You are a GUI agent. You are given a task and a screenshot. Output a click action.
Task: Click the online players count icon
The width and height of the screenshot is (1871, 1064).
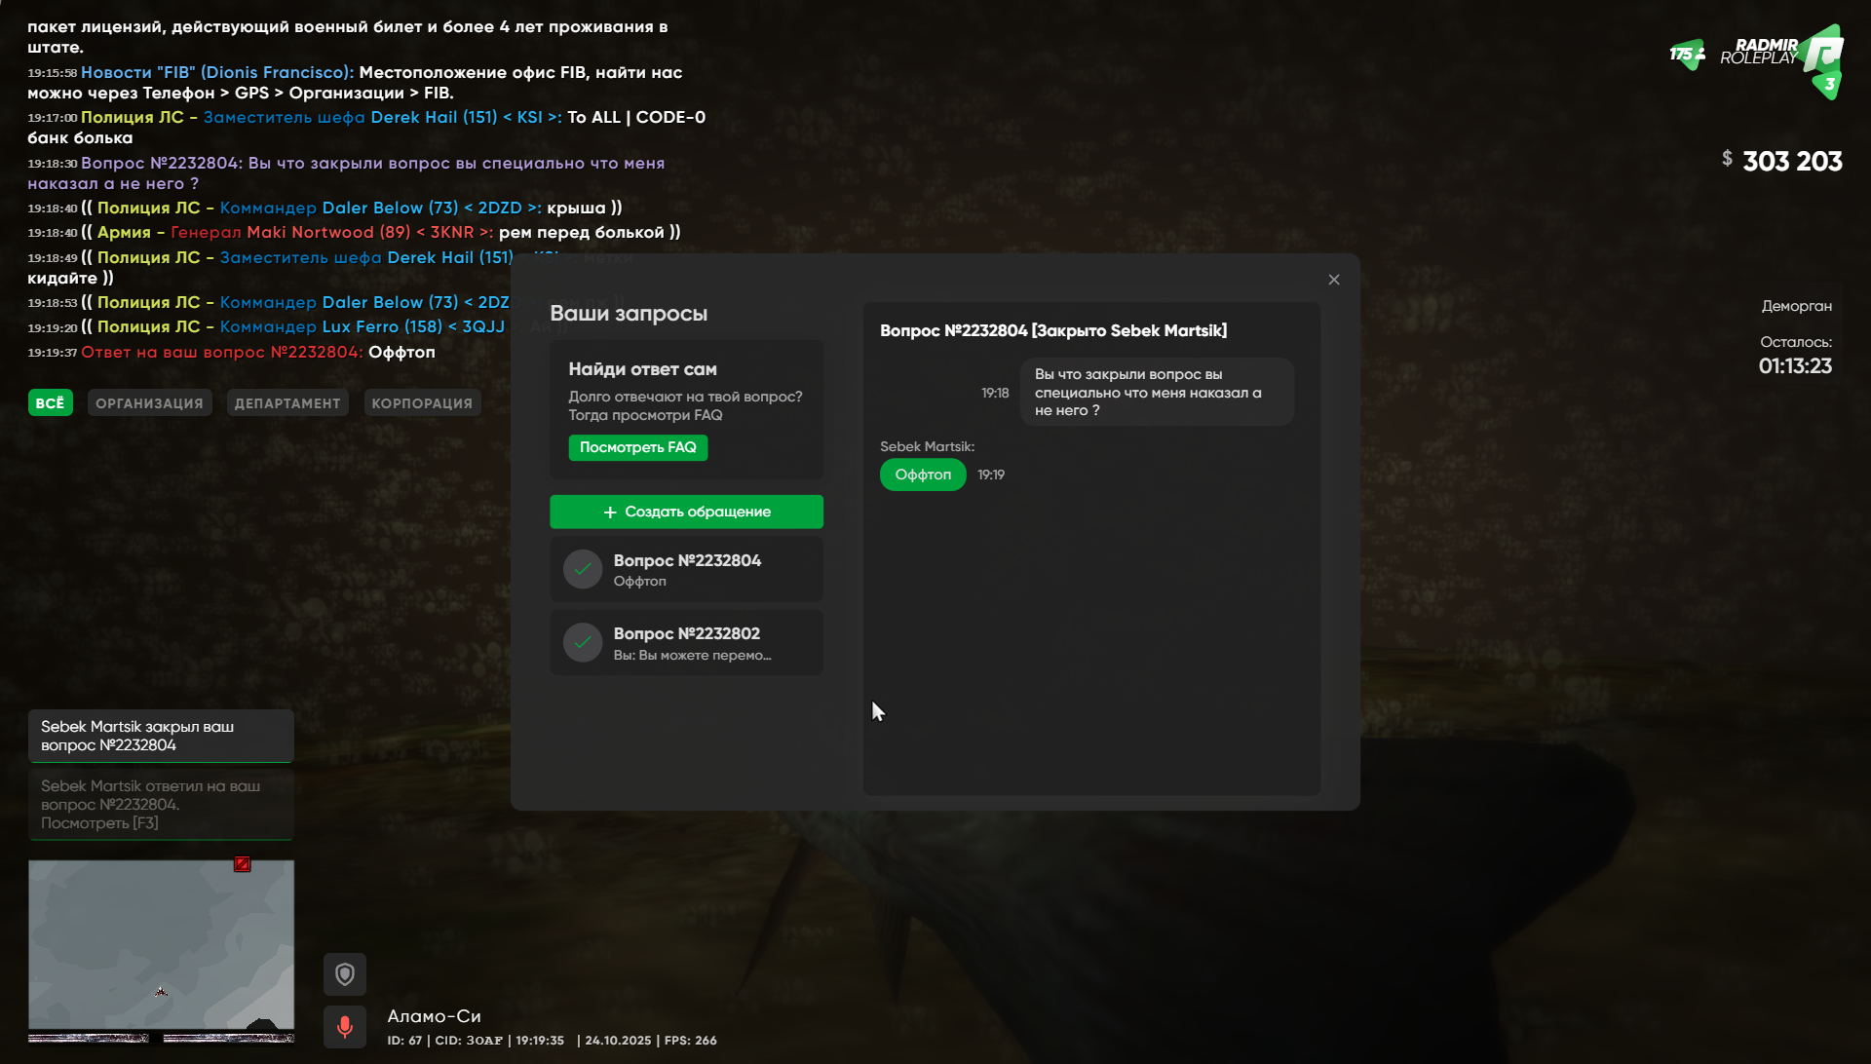(1688, 55)
